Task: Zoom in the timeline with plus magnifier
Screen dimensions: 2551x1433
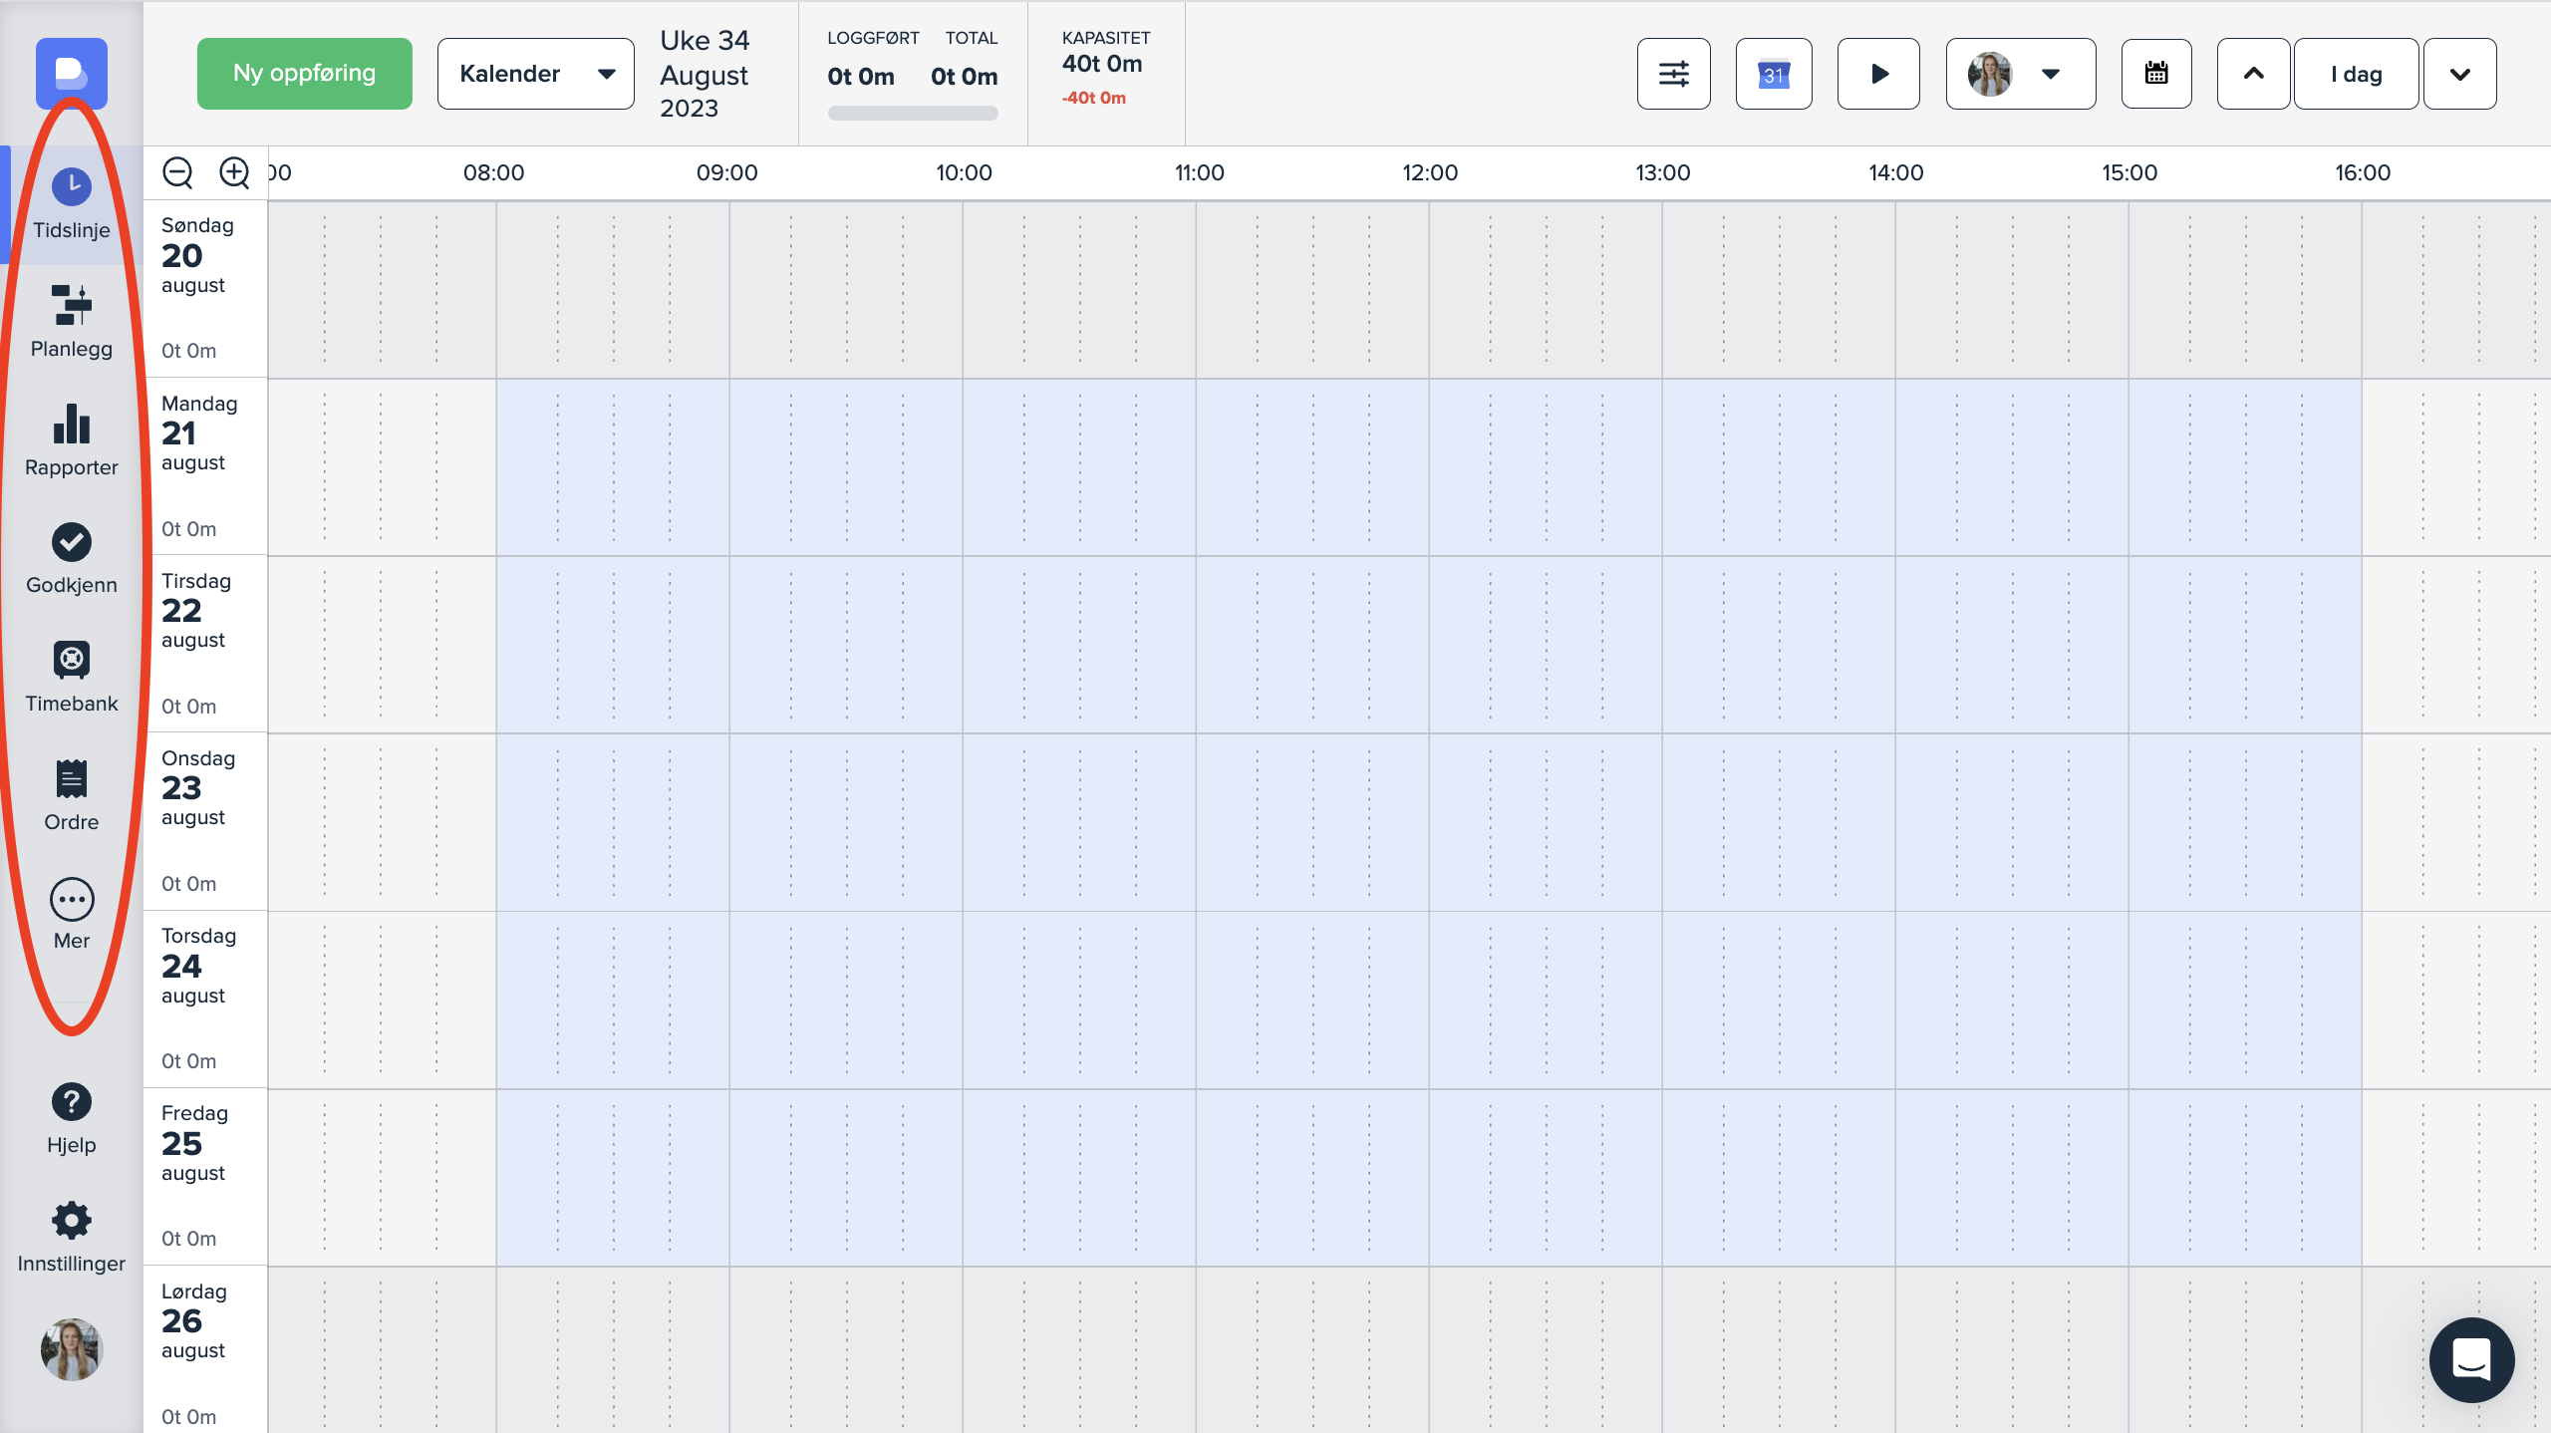Action: tap(234, 172)
